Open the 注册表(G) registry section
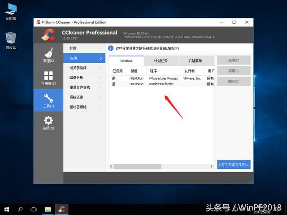Image resolution: width=287 pixels, height=215 pixels. [x=48, y=77]
